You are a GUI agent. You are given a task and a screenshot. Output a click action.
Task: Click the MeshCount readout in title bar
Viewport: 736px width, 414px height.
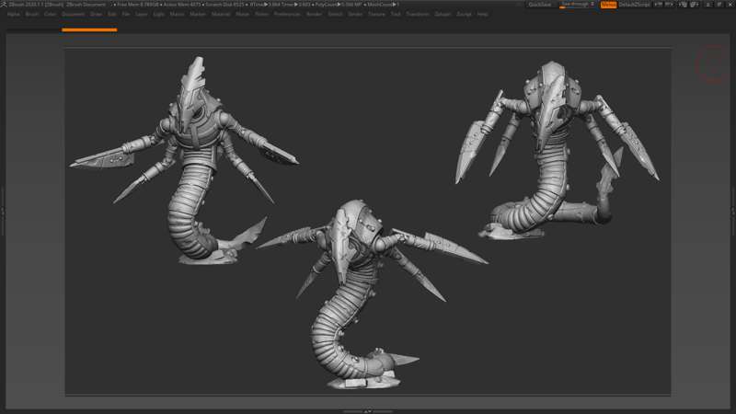tap(382, 5)
